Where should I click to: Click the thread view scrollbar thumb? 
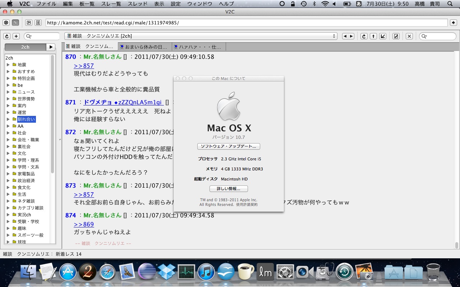(457, 245)
